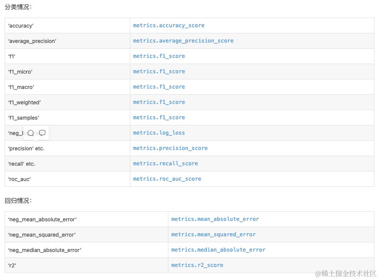The height and width of the screenshot is (280, 379).
Task: Select the 'average_precision' cell text
Action: [32, 41]
